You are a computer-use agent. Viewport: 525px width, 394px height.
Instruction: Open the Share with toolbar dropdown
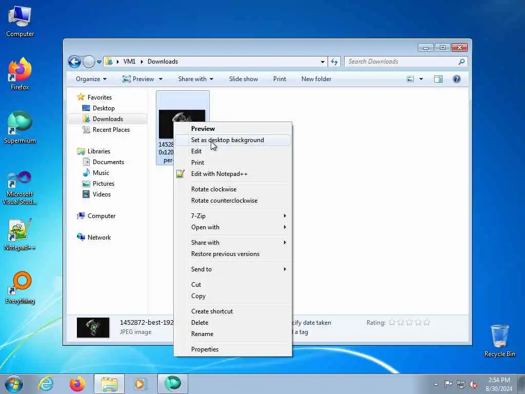tap(195, 79)
